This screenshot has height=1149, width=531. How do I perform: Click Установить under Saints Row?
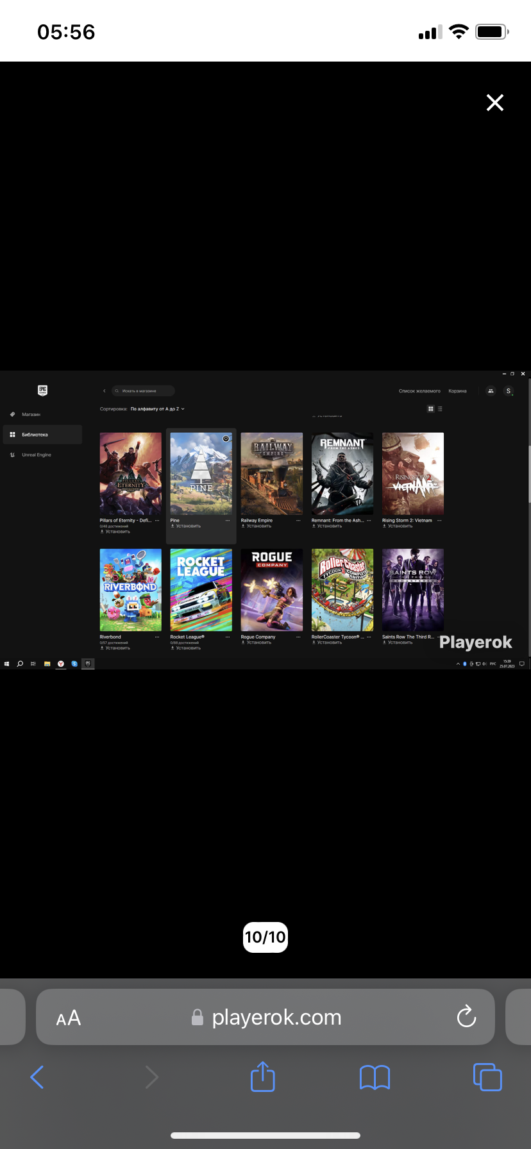398,642
